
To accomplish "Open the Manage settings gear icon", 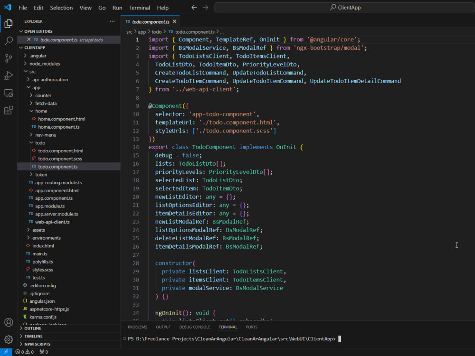I will click(x=9, y=340).
